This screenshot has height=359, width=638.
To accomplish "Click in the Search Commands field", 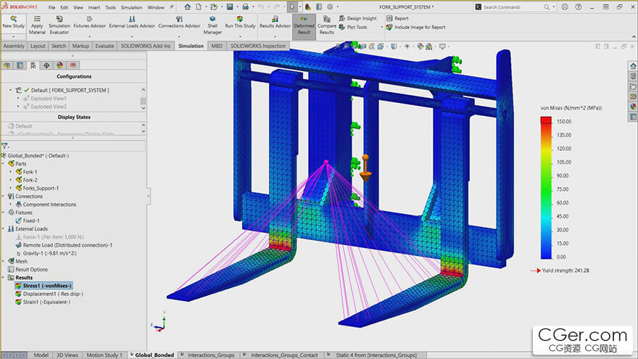I will pyautogui.click(x=512, y=7).
